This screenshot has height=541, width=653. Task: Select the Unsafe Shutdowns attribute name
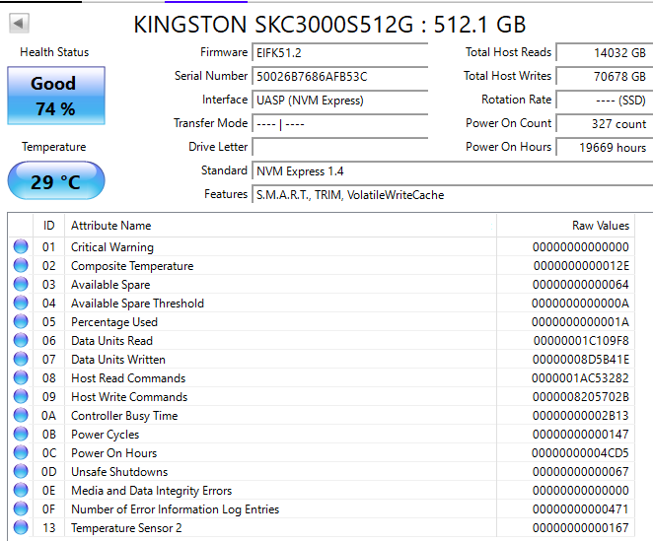click(119, 472)
